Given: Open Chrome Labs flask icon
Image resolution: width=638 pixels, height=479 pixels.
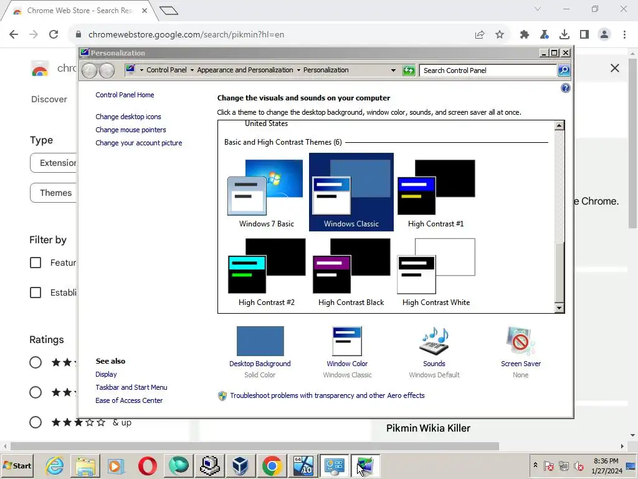Looking at the screenshot, I should pyautogui.click(x=545, y=35).
